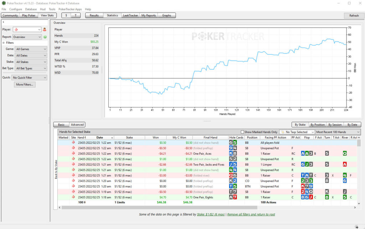
Task: Switch to the LeakTracker tab
Action: point(130,15)
